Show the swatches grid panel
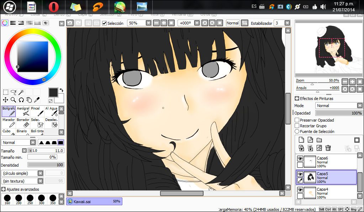 tap(38, 23)
